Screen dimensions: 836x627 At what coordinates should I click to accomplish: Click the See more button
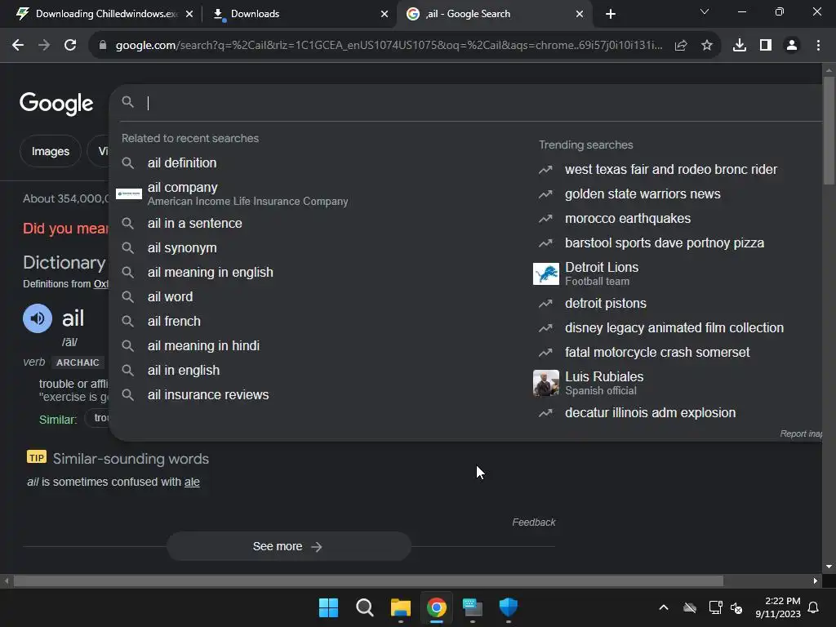point(288,546)
